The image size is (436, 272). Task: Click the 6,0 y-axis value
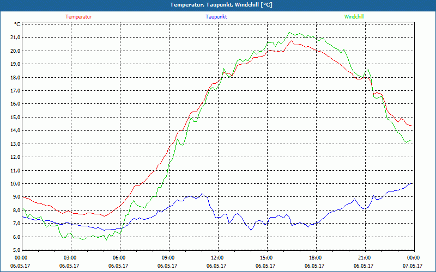tap(17, 237)
